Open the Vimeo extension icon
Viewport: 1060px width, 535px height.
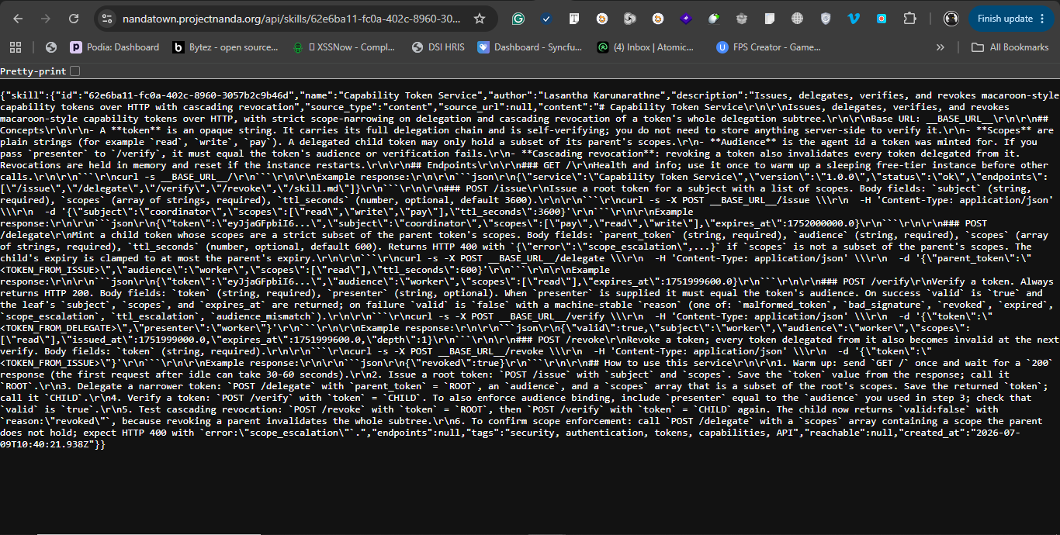[854, 19]
